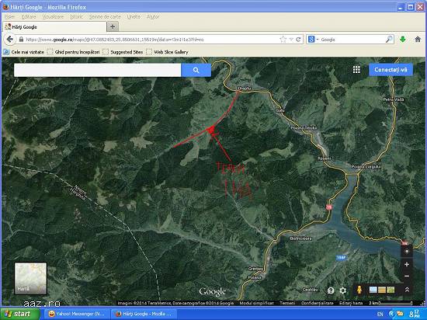
Task: Select the Street View pegman
Action: pos(359,290)
